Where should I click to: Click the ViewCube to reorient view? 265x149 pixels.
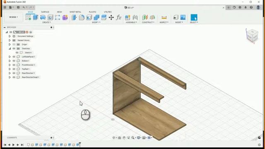[253, 36]
